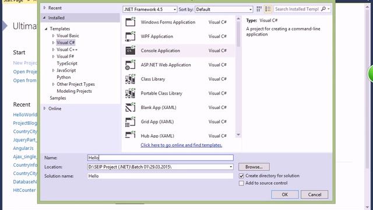The height and width of the screenshot is (210, 373).
Task: Click the Solution name input field
Action: pyautogui.click(x=160, y=176)
